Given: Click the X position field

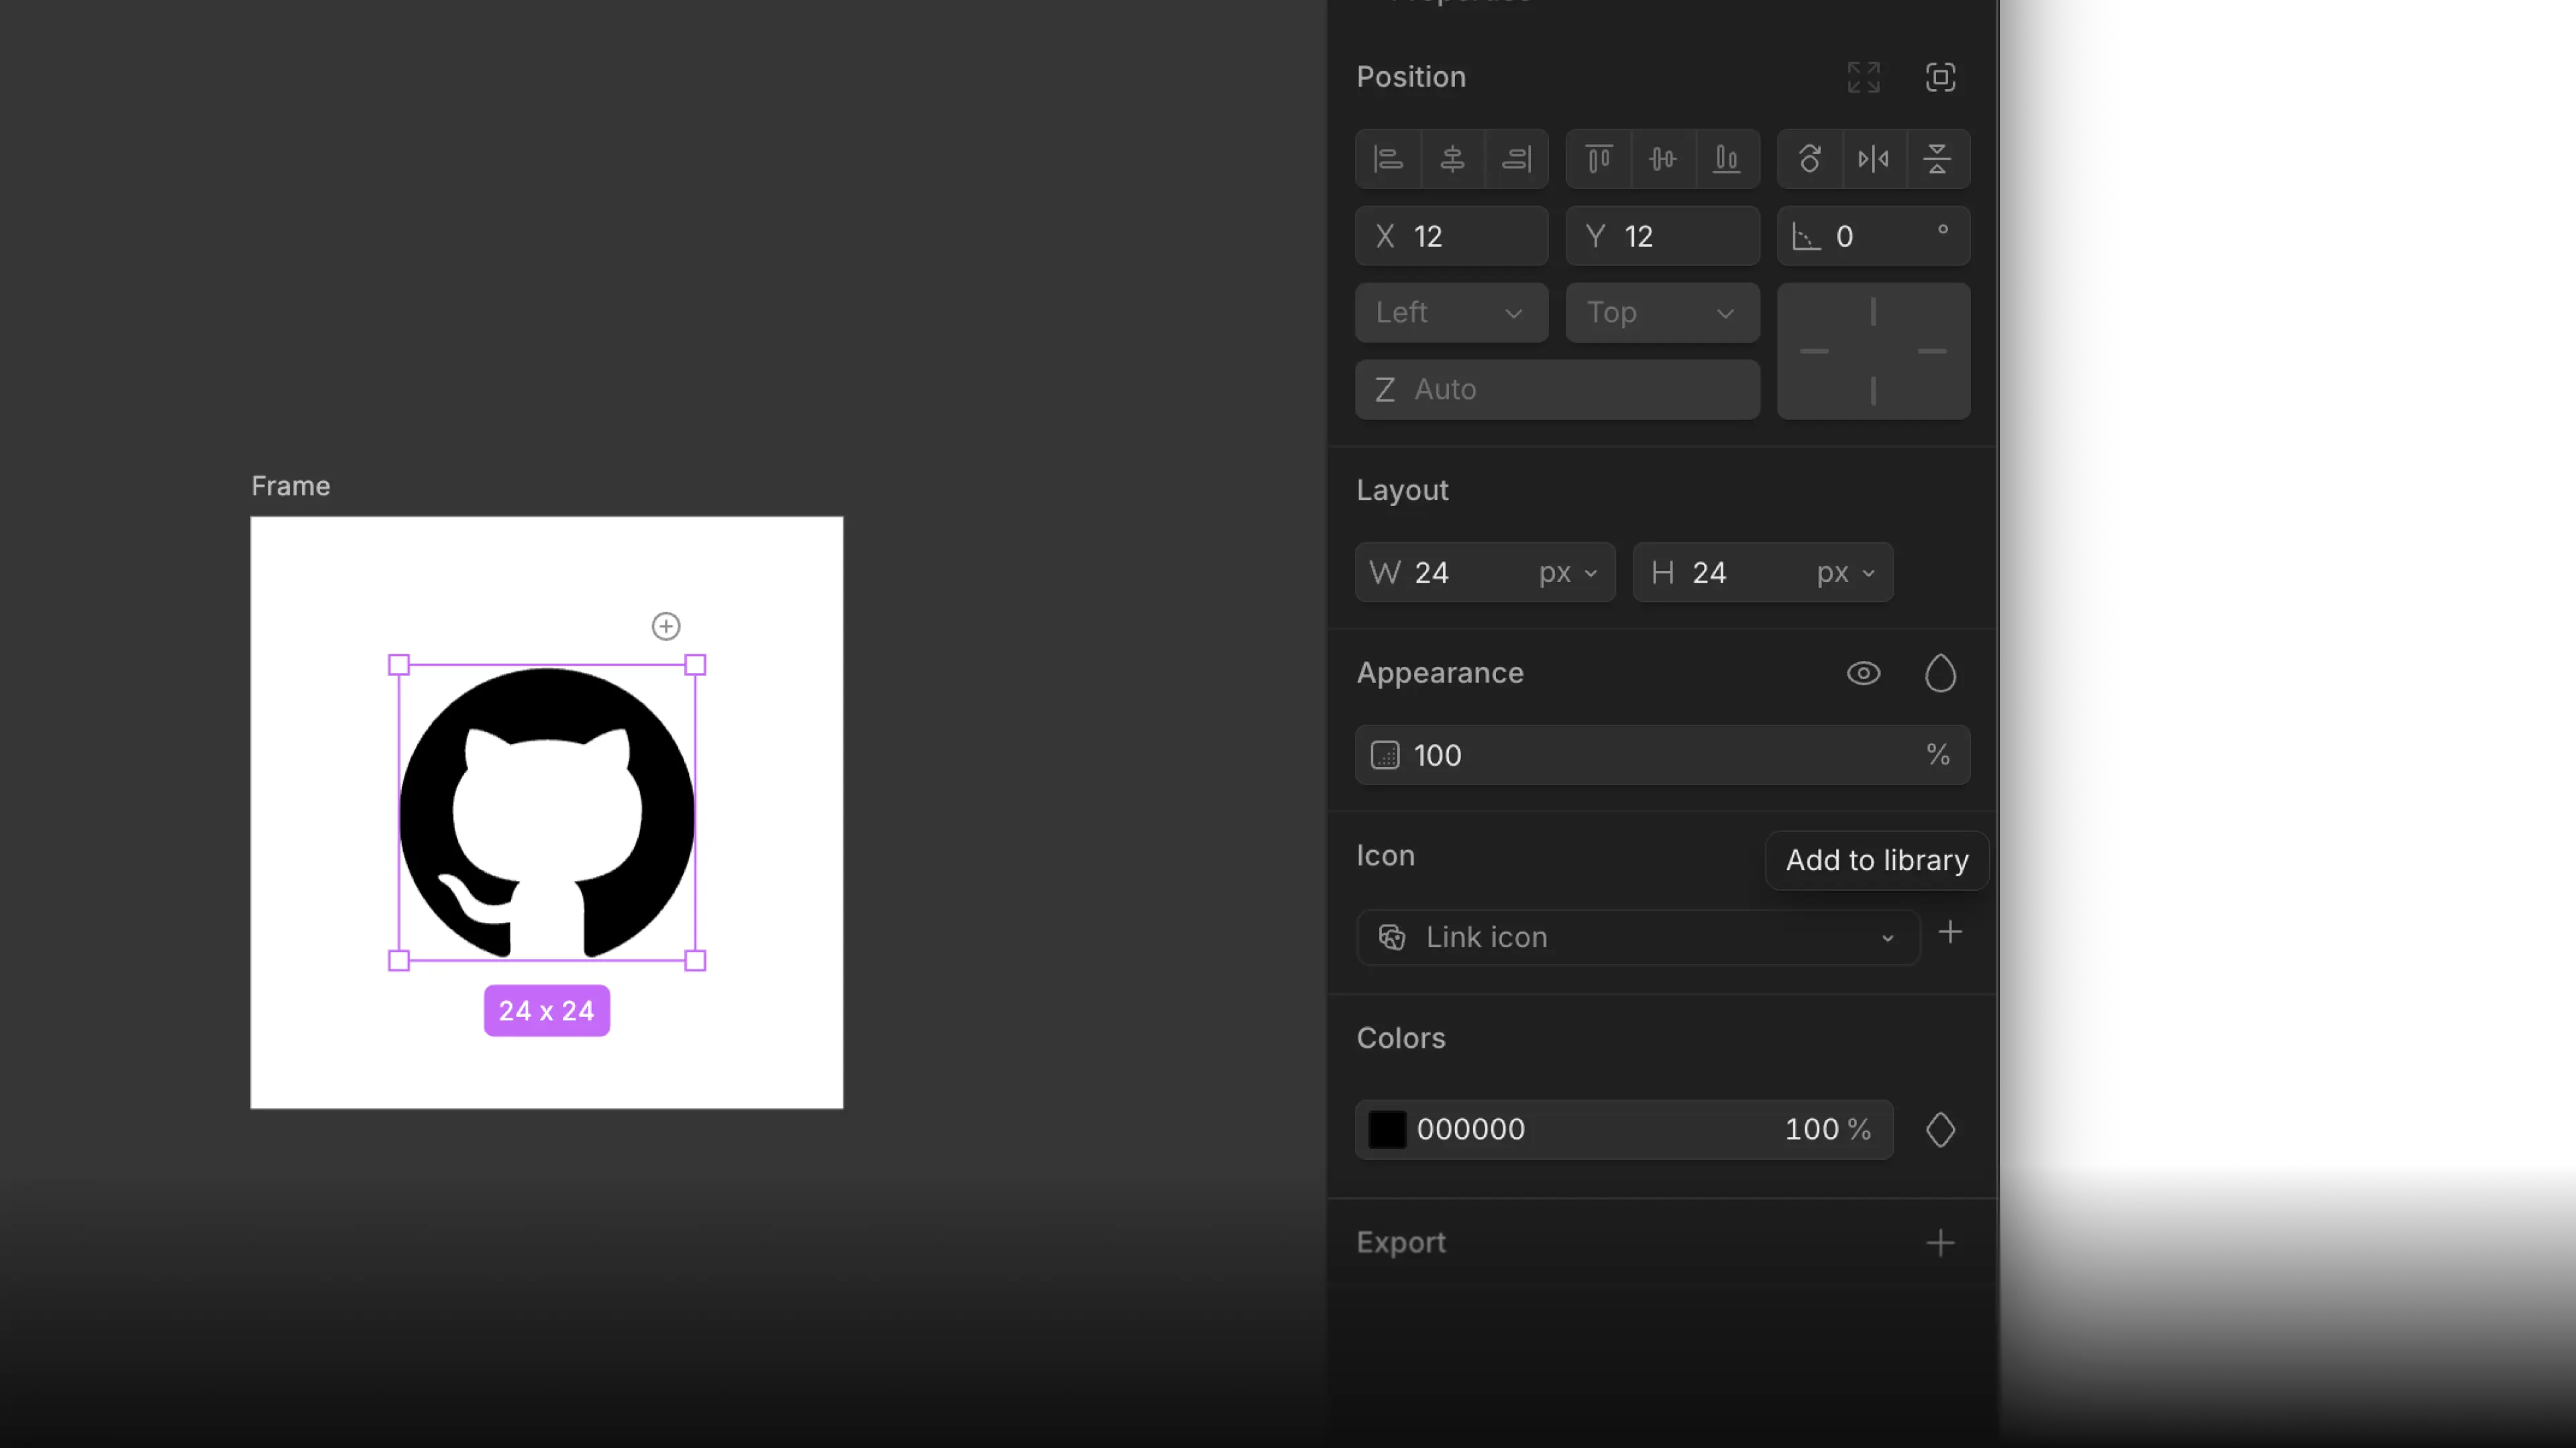Looking at the screenshot, I should [x=1452, y=236].
